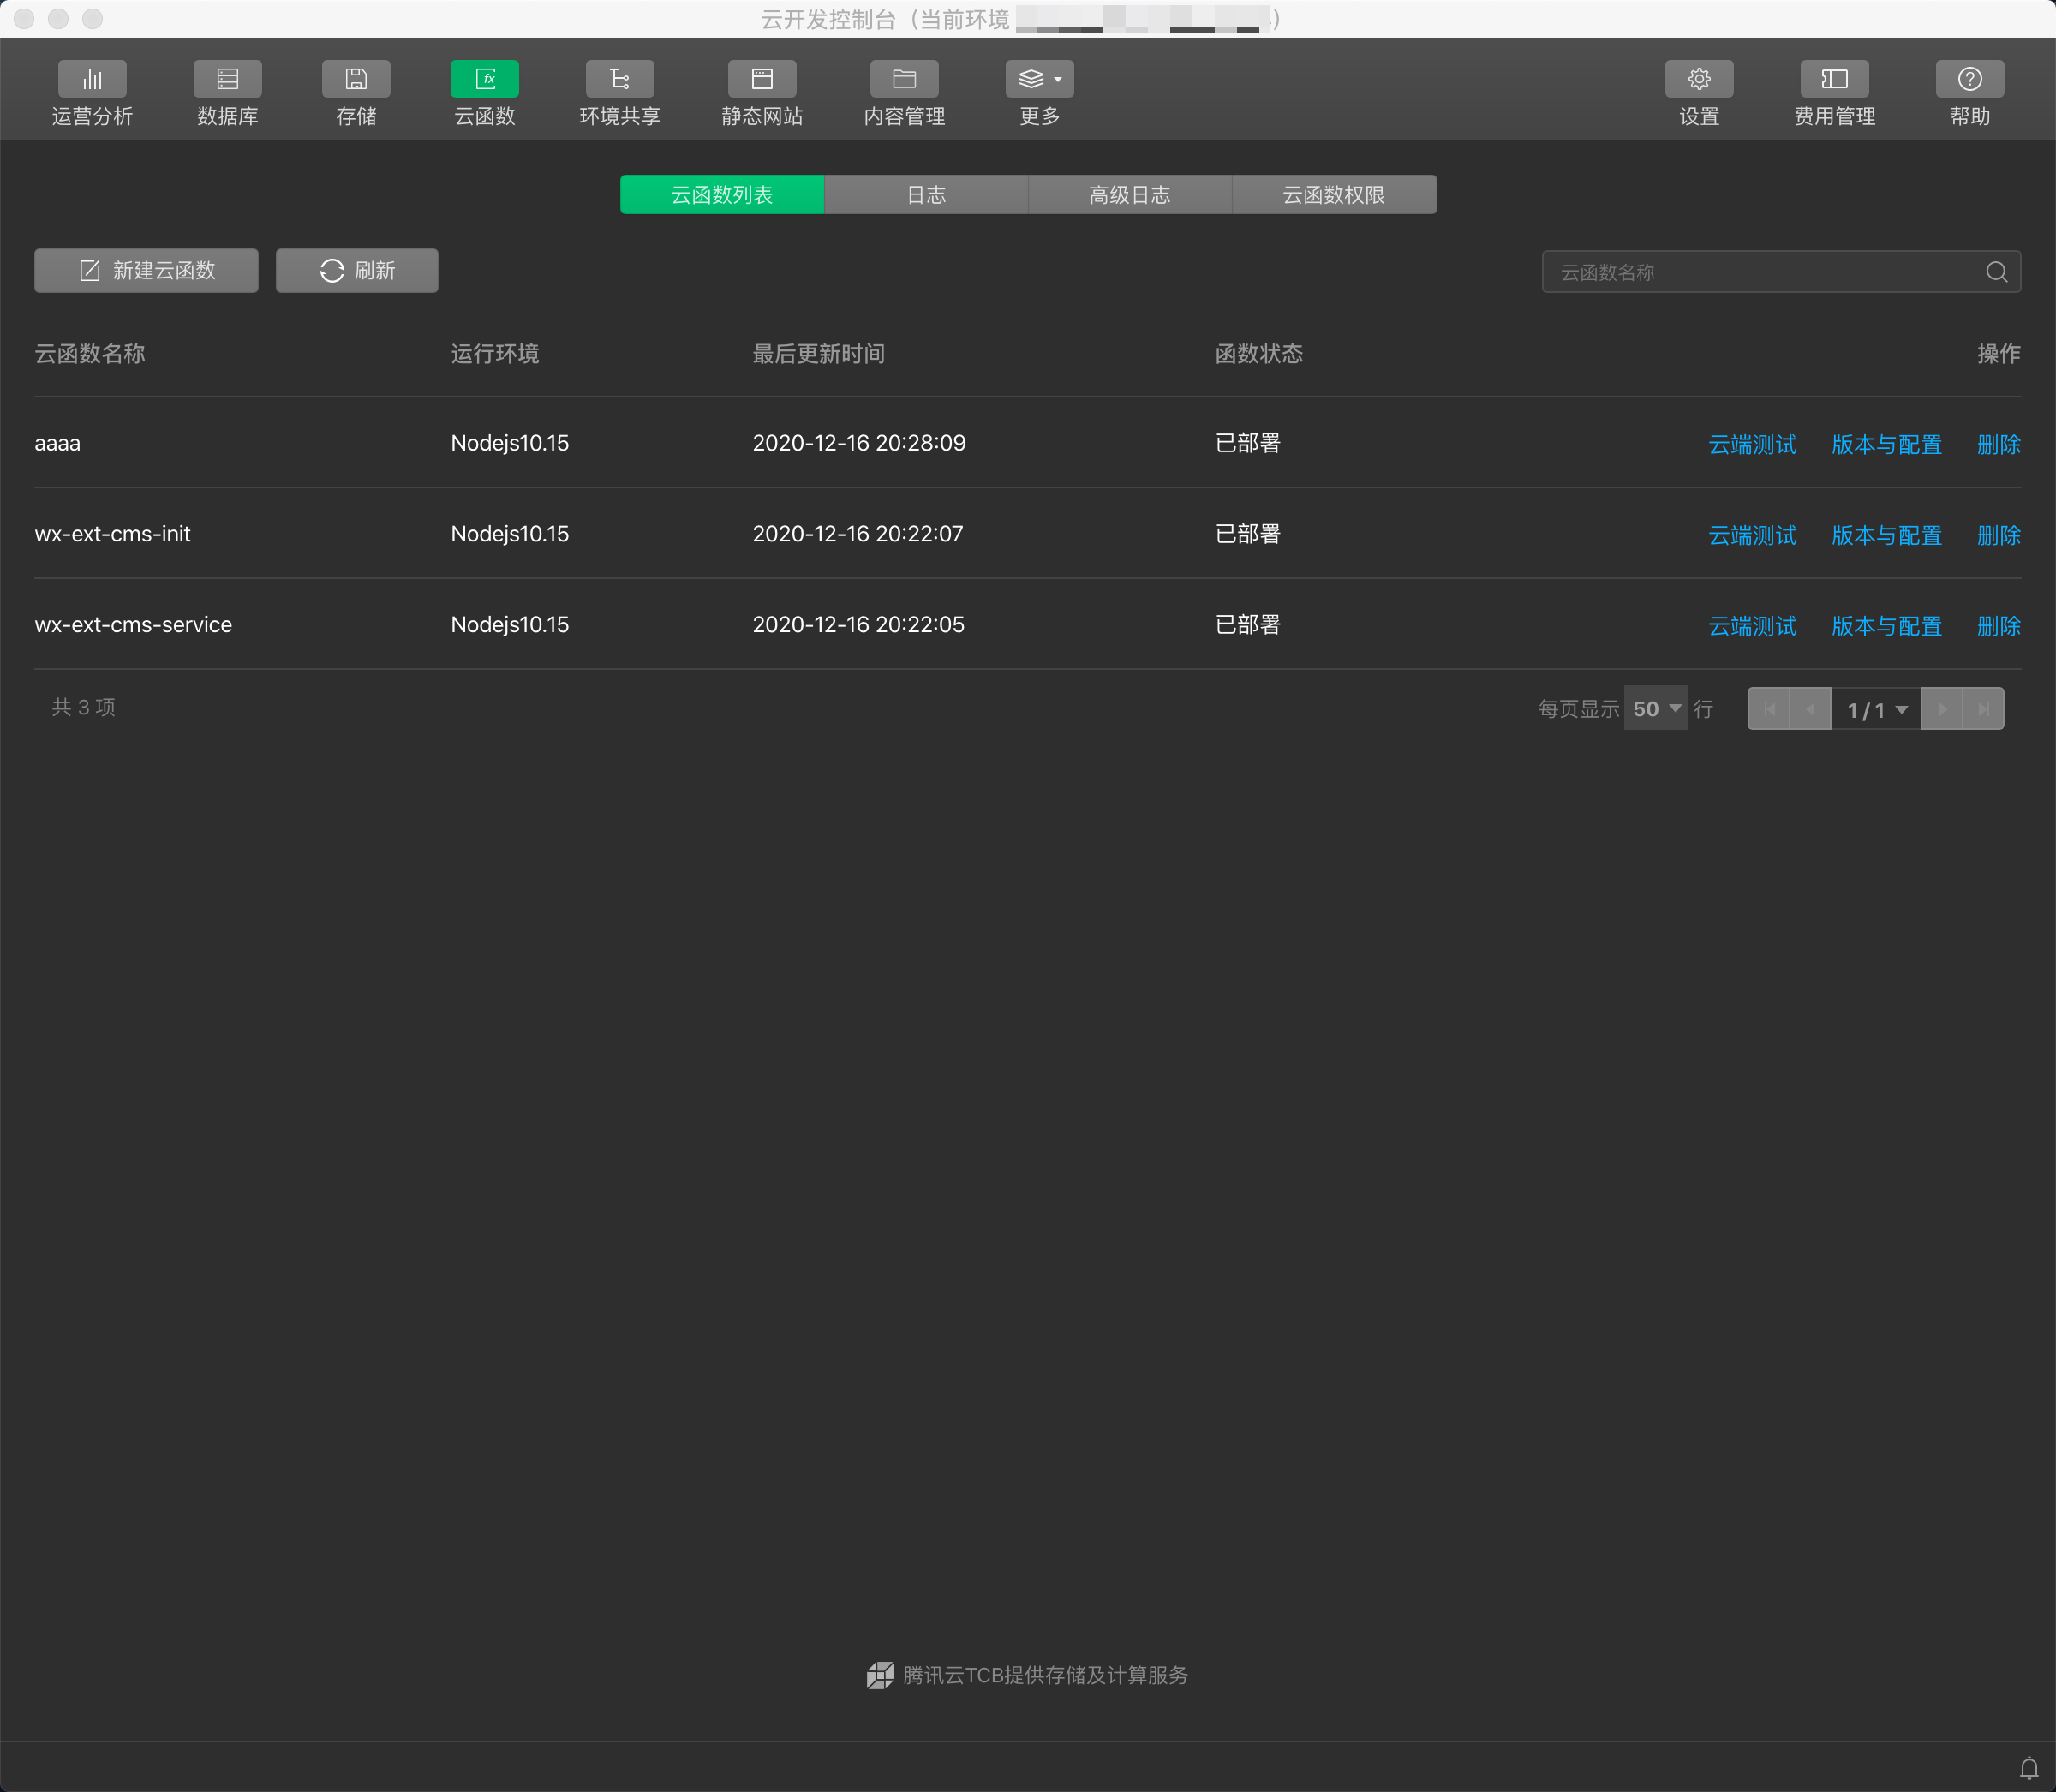Open the 运营分析 analytics icon

click(92, 80)
